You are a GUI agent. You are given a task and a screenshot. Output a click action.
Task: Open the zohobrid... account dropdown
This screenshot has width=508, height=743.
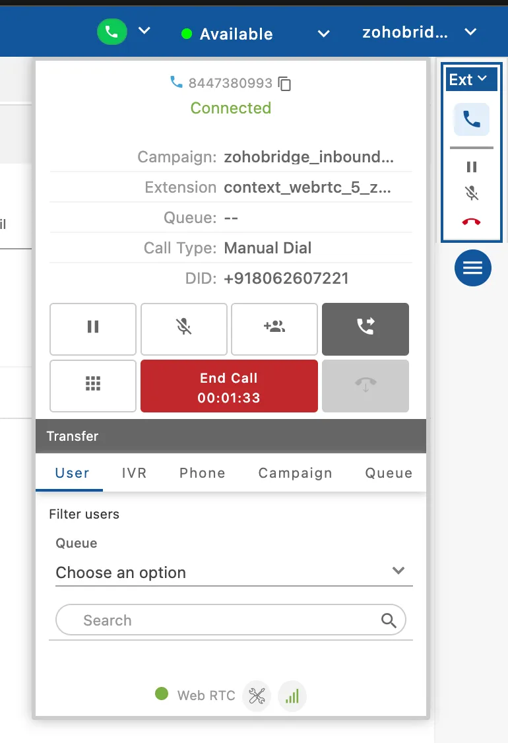419,32
